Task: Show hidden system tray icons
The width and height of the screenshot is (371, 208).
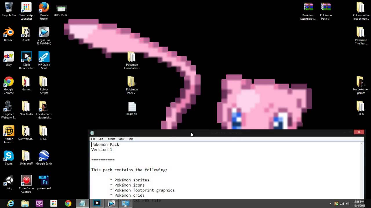Action: (331, 204)
